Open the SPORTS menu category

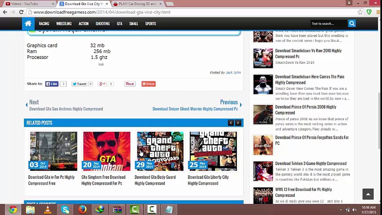151,24
